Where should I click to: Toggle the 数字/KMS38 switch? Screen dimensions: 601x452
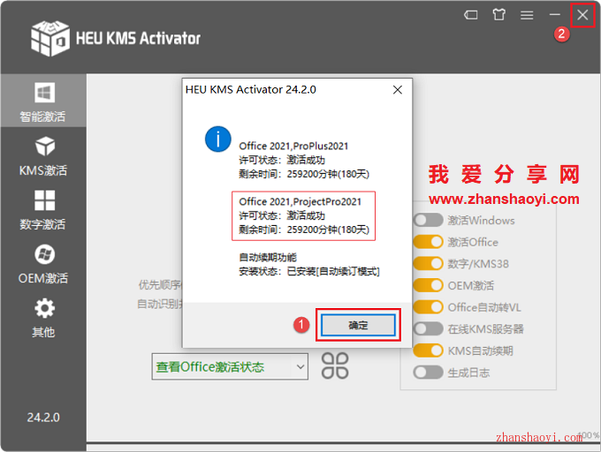click(428, 263)
